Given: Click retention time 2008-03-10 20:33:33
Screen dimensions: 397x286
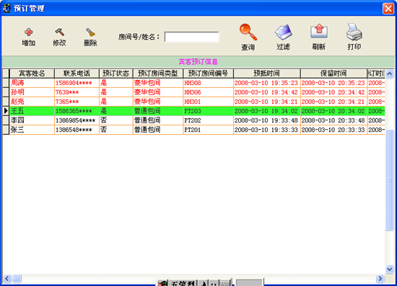Looking at the screenshot, I should (x=333, y=130).
